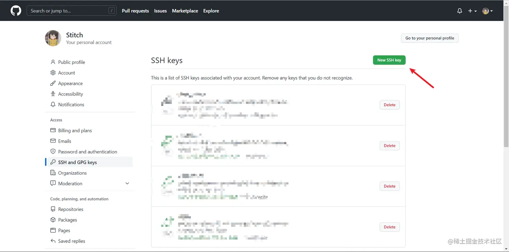This screenshot has height=252, width=509.
Task: Click the Packages box icon
Action: [53, 220]
